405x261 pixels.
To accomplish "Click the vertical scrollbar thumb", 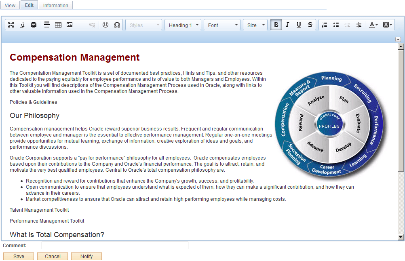I will (x=401, y=111).
